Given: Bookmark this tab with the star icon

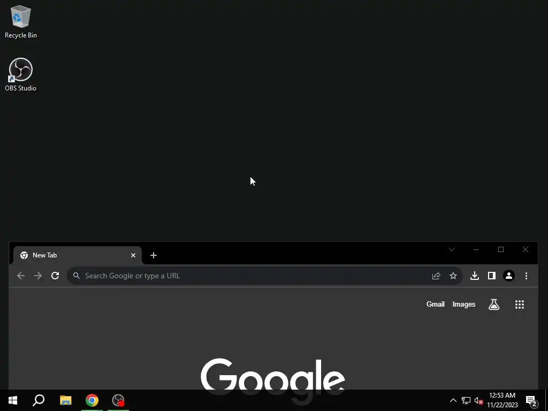Looking at the screenshot, I should point(453,276).
